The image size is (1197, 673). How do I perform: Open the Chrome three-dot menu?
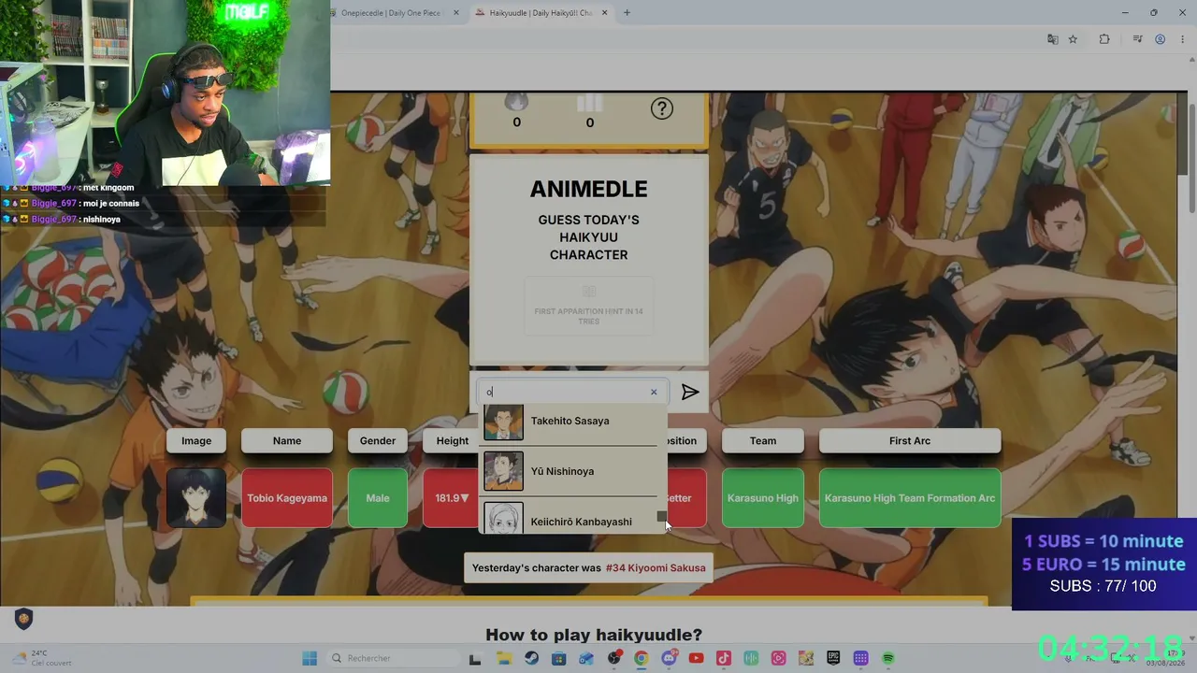(1183, 39)
